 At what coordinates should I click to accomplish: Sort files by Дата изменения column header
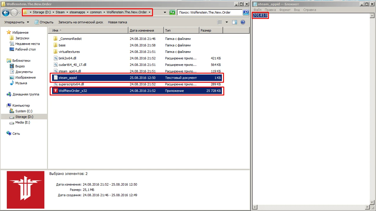tap(142, 30)
